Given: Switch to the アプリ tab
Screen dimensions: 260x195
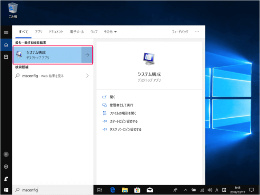Looking at the screenshot, I should pos(39,31).
